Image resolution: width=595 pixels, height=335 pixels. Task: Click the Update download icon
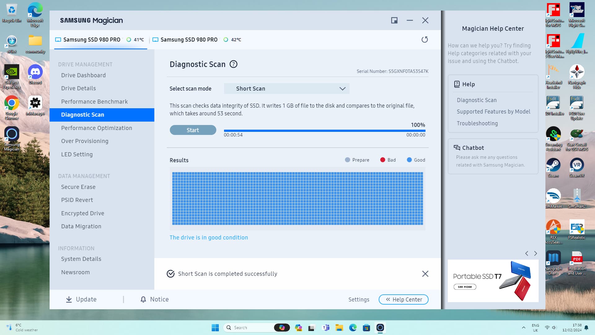pyautogui.click(x=69, y=299)
